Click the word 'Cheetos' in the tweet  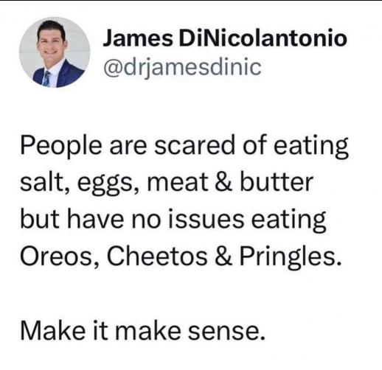157,256
